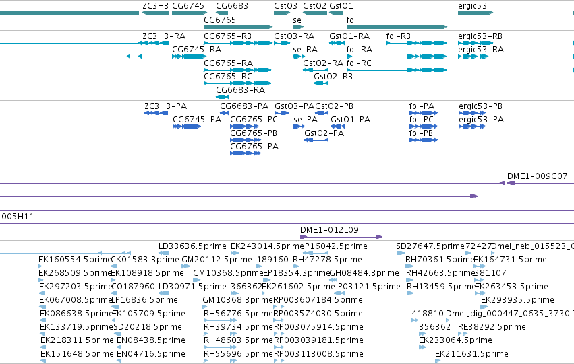Click protein GstO3-PA
Viewport: 574px width, 364px height.
click(295, 106)
